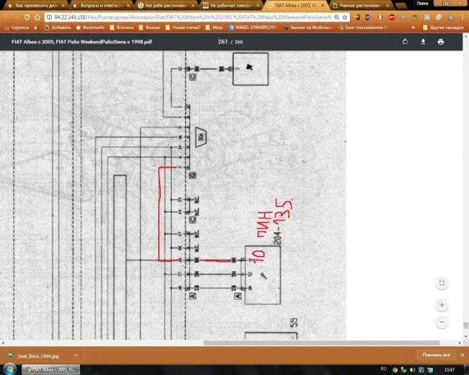Screen dimensions: 469x375
Task: Click the fit to page button
Action: coord(442,283)
